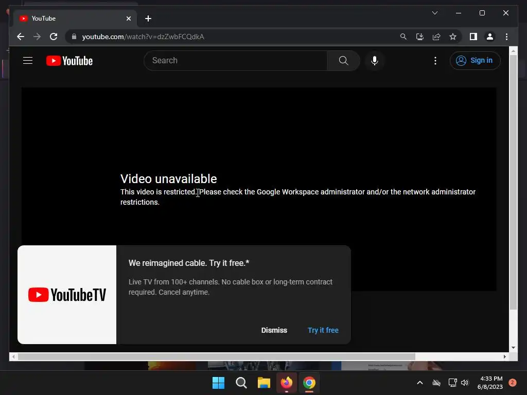Search with your voice microphone
This screenshot has width=527, height=395.
tap(375, 61)
